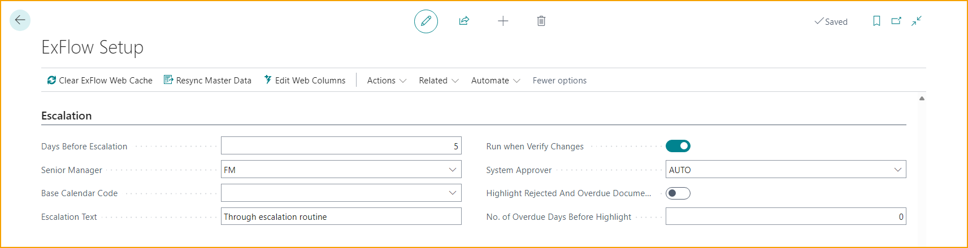Click the Days Before Escalation field
This screenshot has width=968, height=248.
[341, 145]
